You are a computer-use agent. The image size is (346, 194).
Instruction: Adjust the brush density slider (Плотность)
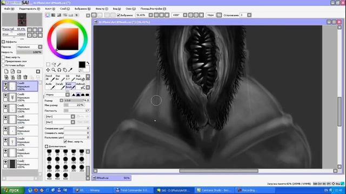tap(77, 110)
